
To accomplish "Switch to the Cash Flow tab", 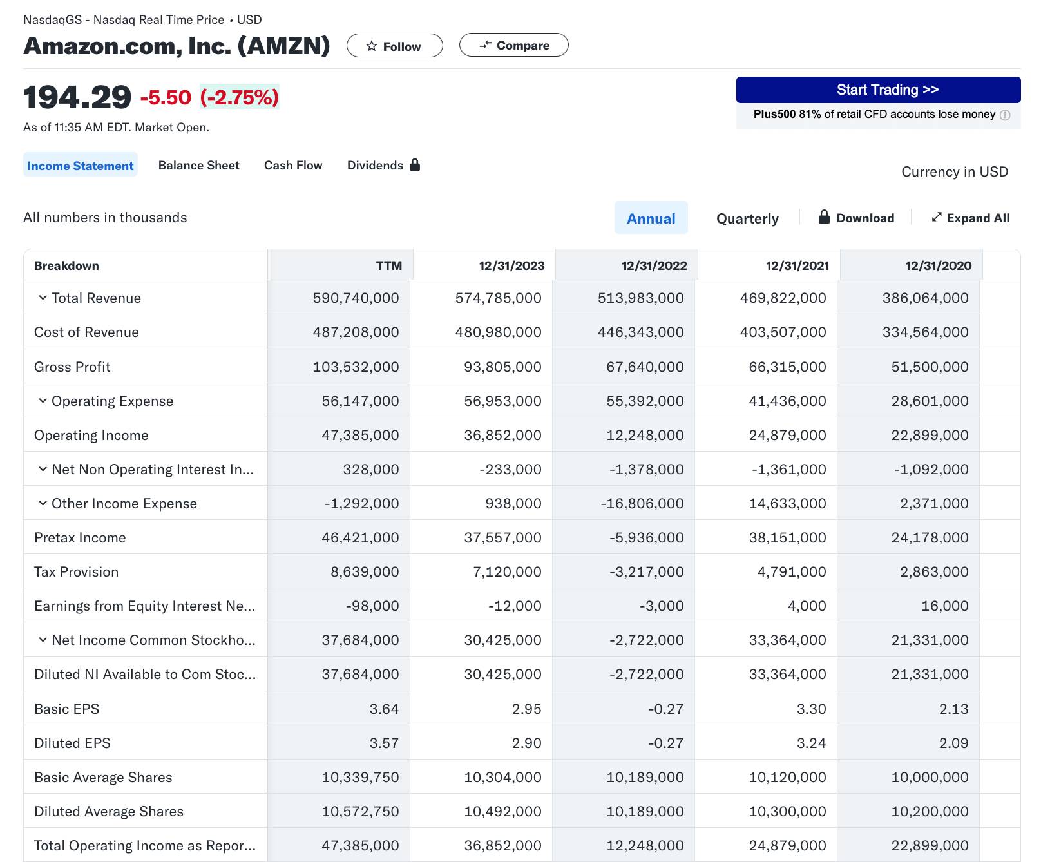I will pos(293,166).
